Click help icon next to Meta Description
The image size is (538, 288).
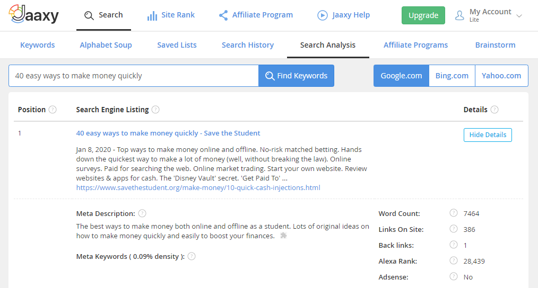[x=142, y=213]
